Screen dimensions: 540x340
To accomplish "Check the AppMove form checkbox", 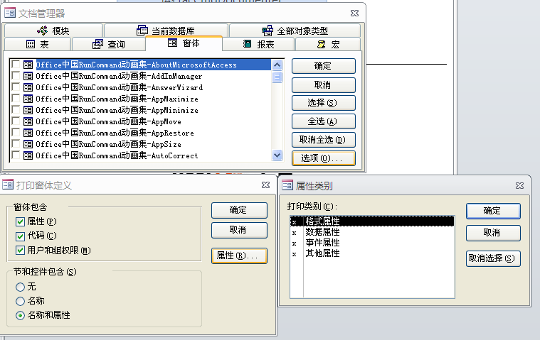I will click(16, 121).
